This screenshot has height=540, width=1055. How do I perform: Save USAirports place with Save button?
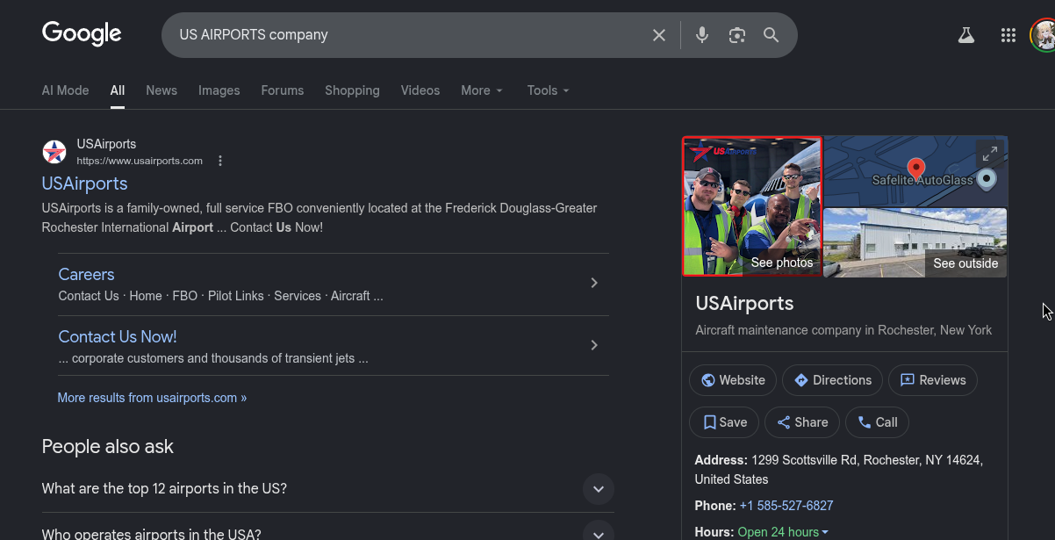tap(724, 422)
